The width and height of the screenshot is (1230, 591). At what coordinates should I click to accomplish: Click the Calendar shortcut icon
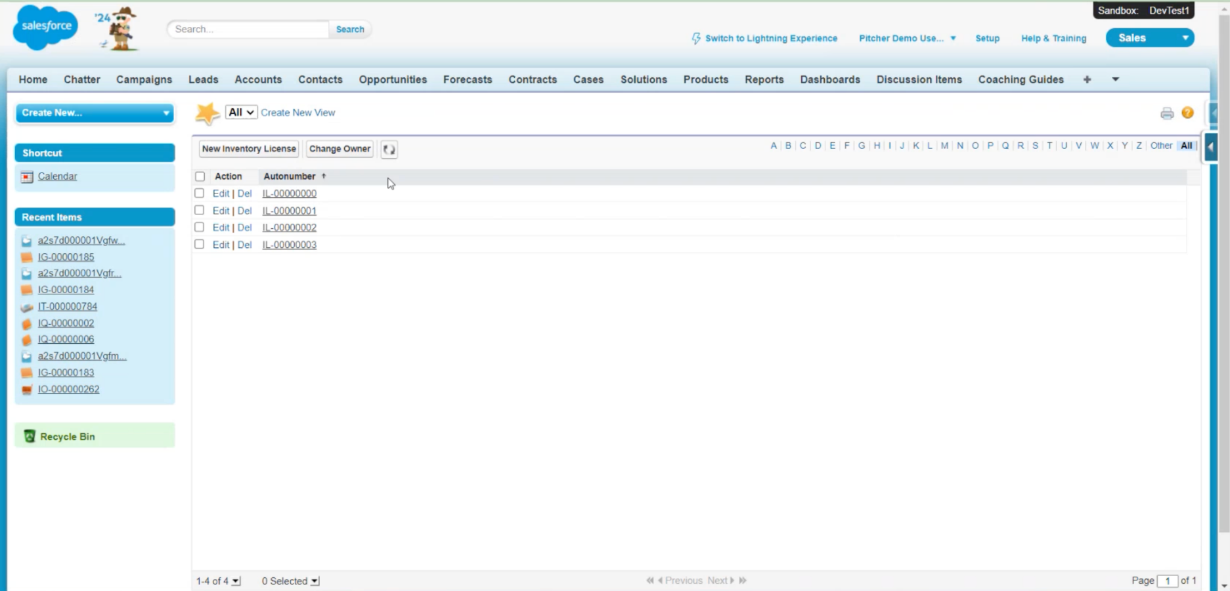point(27,177)
